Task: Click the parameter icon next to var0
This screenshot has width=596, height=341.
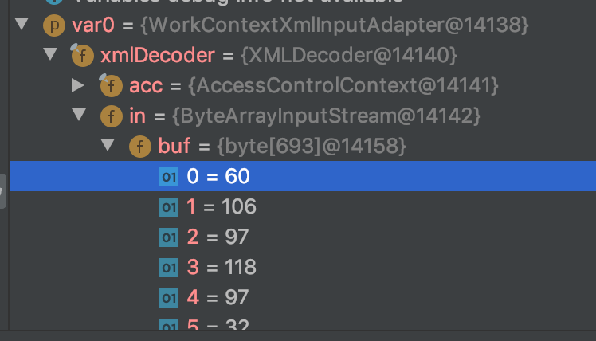Action: point(54,25)
